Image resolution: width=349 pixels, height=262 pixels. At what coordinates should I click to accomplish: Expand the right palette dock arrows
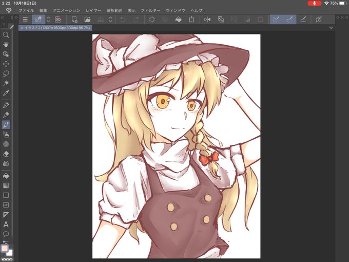(x=342, y=17)
